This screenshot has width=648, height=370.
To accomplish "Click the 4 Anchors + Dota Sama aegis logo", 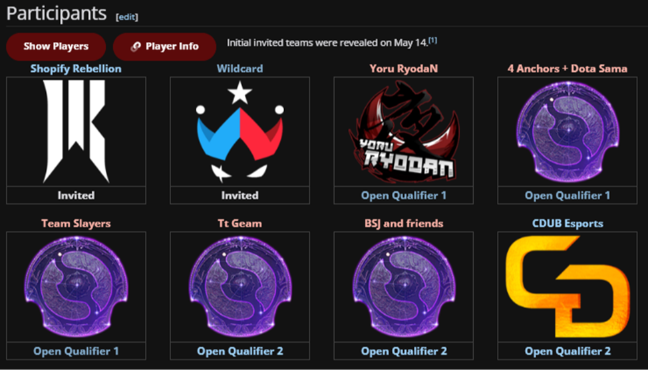I will pyautogui.click(x=567, y=132).
